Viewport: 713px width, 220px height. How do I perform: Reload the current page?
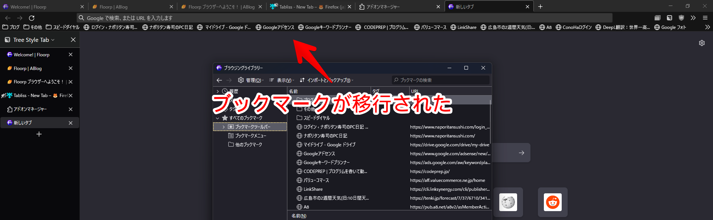32,18
